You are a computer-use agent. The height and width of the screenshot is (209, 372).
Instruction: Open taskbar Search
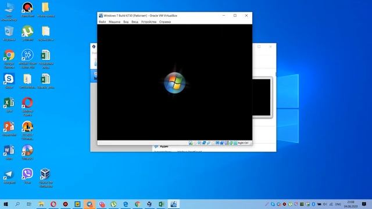17,204
